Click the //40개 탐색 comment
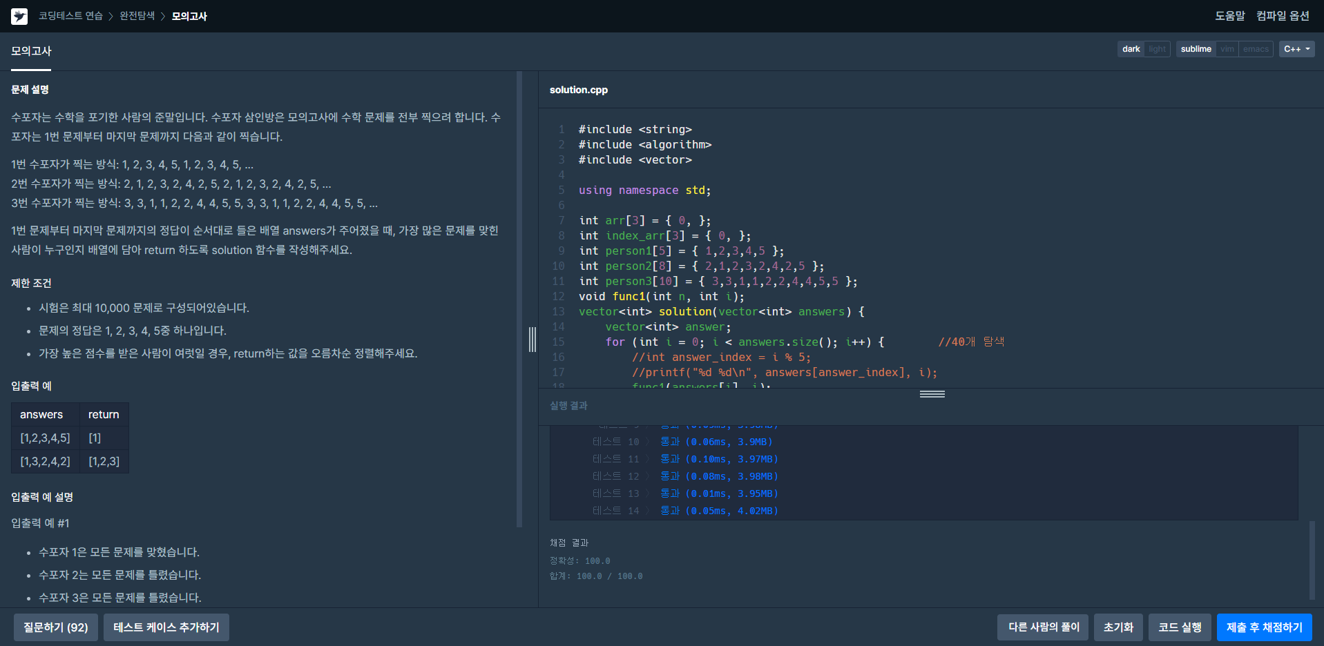Viewport: 1324px width, 646px height. pyautogui.click(x=971, y=342)
